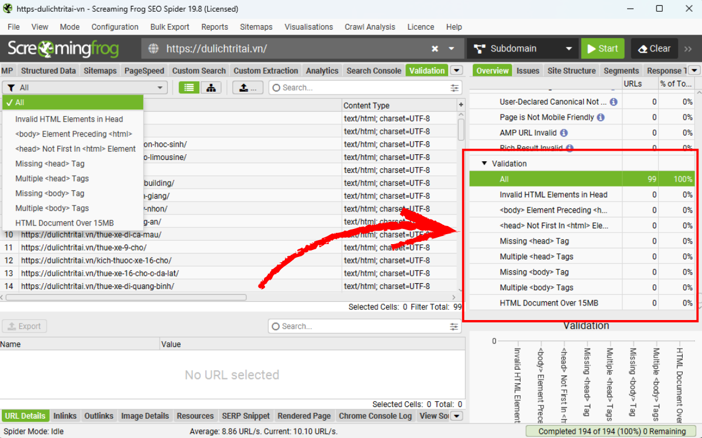Open lower panel search filter settings

(x=454, y=326)
